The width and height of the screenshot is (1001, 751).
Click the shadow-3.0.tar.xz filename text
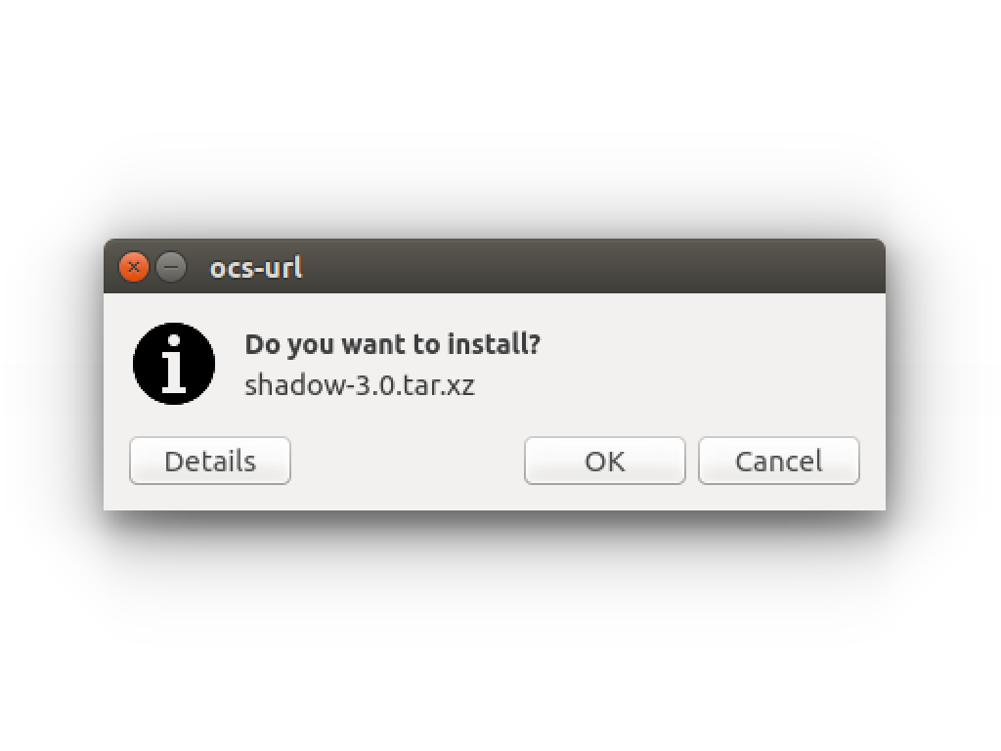360,385
